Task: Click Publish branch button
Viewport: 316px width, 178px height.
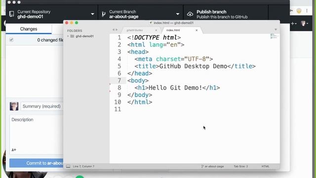Action: coord(226,14)
